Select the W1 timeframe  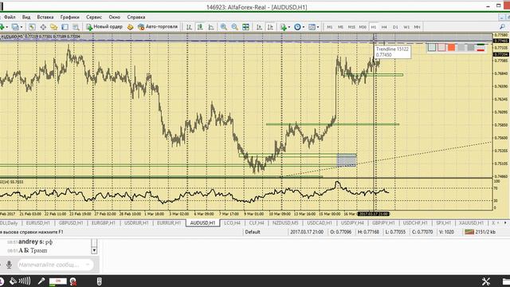pyautogui.click(x=406, y=27)
